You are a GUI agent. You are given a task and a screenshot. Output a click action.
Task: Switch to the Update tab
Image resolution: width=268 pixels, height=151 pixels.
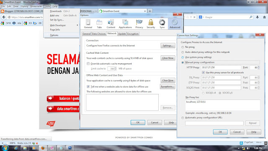click(x=122, y=34)
